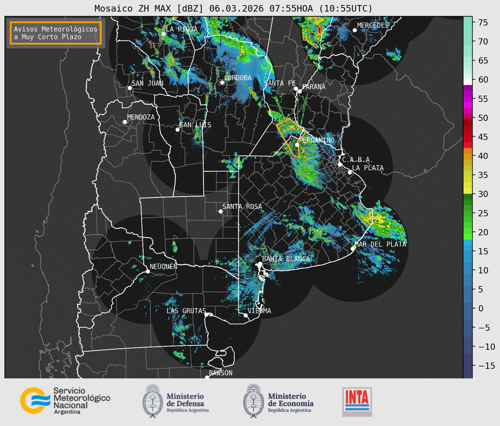Click the CORDOBA label text
Viewport: 500px width, 426px height.
pyautogui.click(x=238, y=78)
